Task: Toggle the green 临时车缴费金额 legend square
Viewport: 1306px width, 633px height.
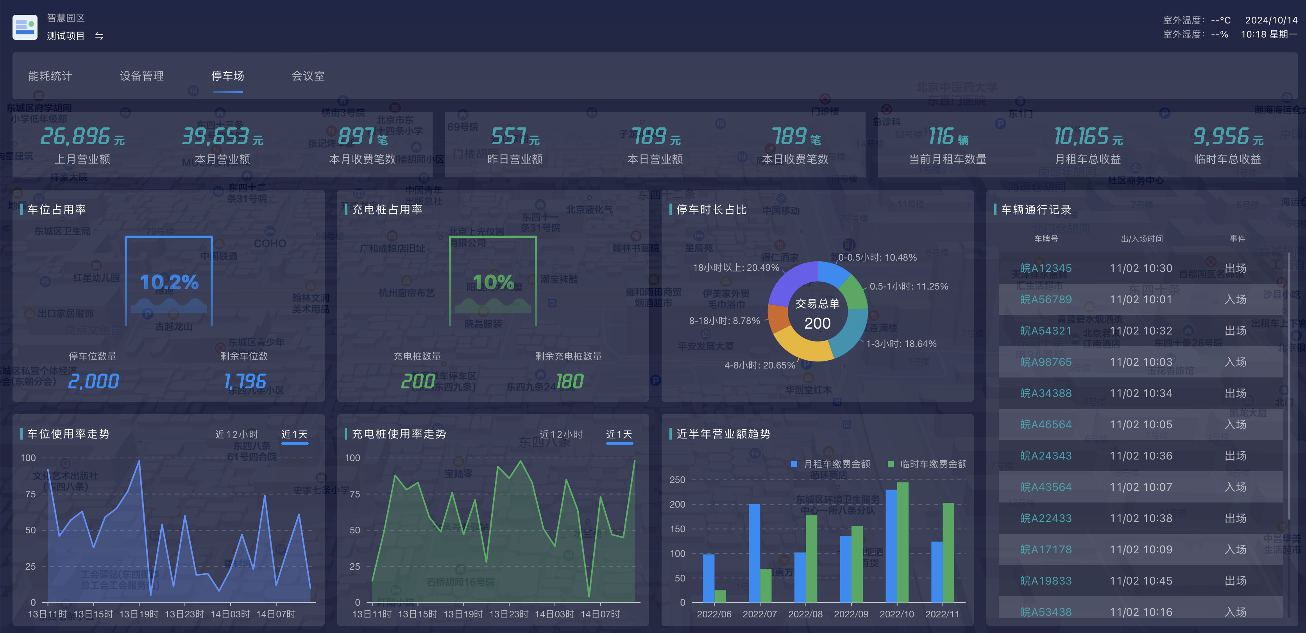Action: (x=891, y=464)
